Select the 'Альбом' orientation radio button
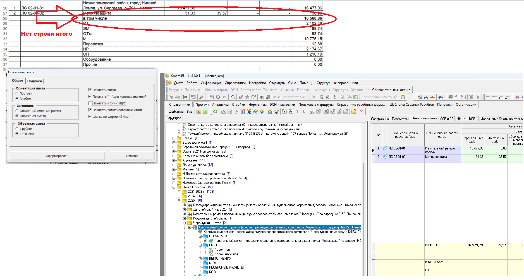Image resolution: width=524 pixels, height=280 pixels. [17, 98]
